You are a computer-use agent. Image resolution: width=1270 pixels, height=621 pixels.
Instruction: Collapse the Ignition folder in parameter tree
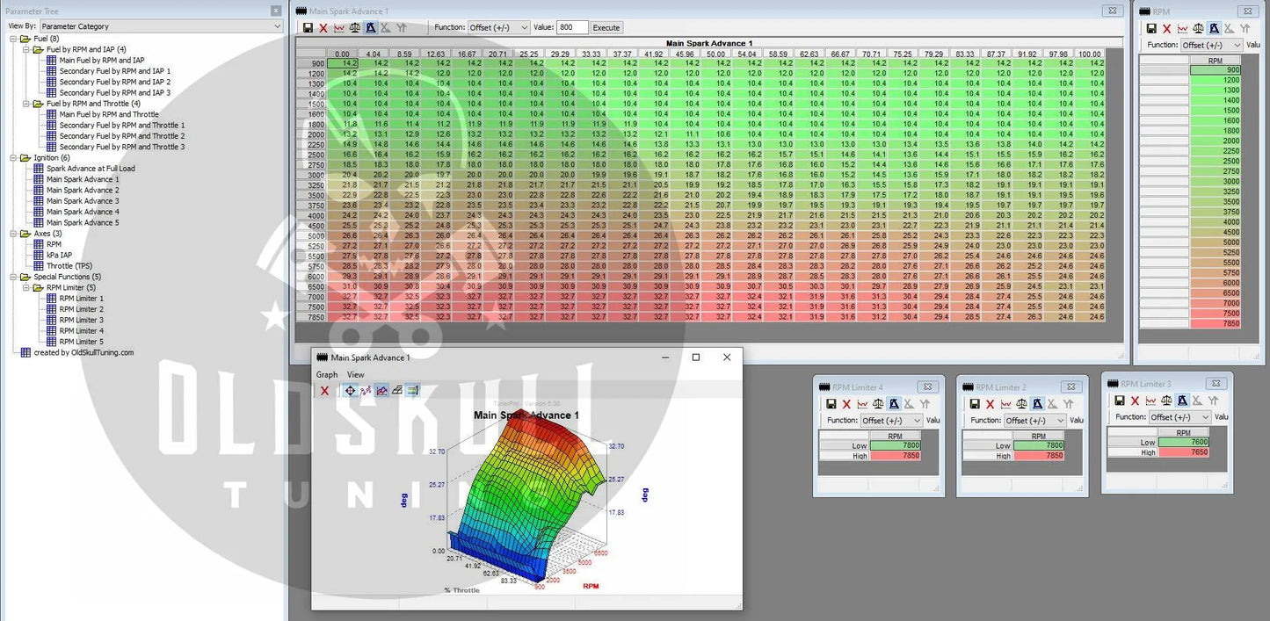(15, 158)
